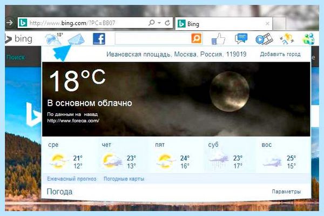324x216 pixels.
Task: Click the sun-cloud icon for чет
Action: click(112, 161)
